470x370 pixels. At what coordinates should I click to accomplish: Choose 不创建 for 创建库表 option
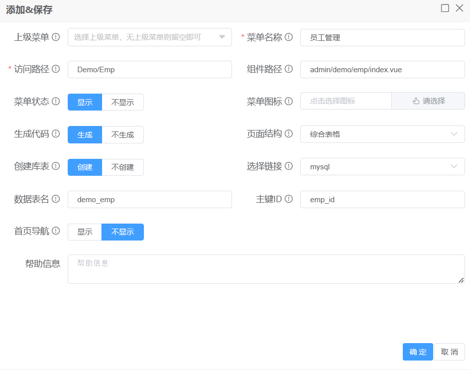122,167
